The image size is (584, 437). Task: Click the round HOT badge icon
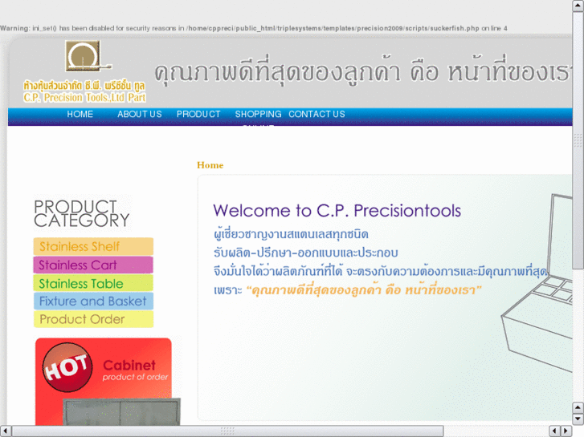click(67, 367)
